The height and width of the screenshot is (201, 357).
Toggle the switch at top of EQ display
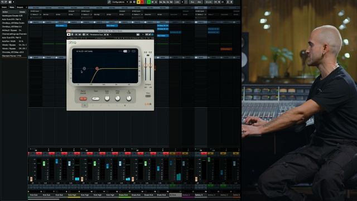(127, 51)
